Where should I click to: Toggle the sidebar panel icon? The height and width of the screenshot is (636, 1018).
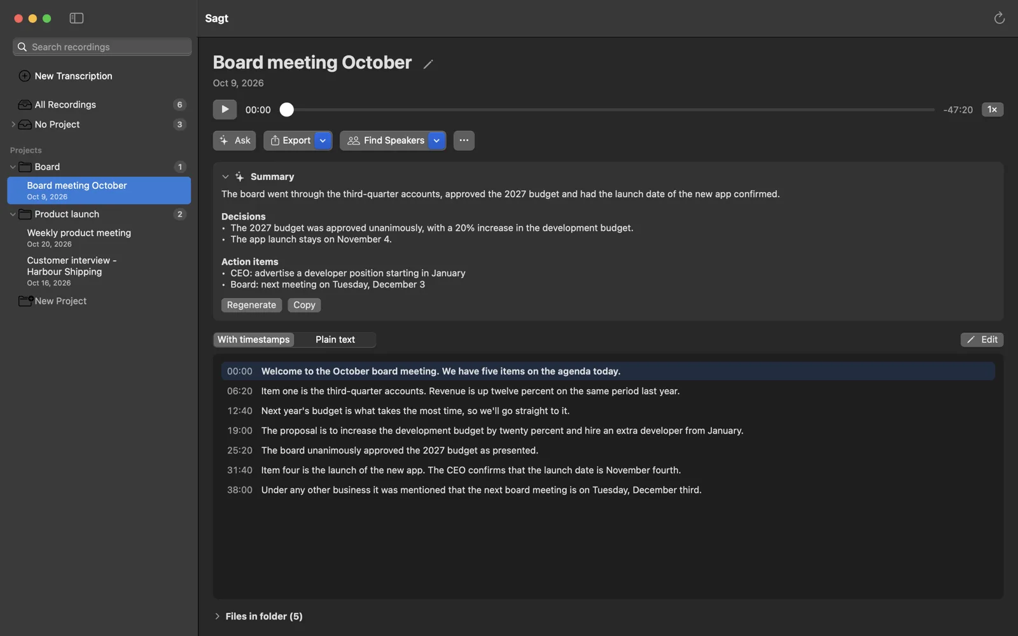pos(76,18)
